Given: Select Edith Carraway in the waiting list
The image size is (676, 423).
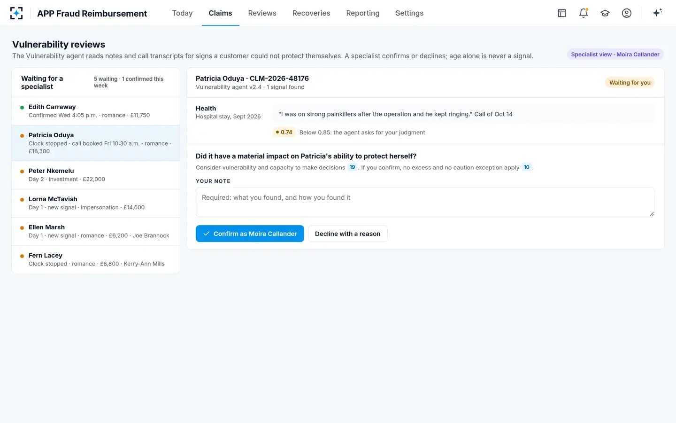Looking at the screenshot, I should (96, 111).
